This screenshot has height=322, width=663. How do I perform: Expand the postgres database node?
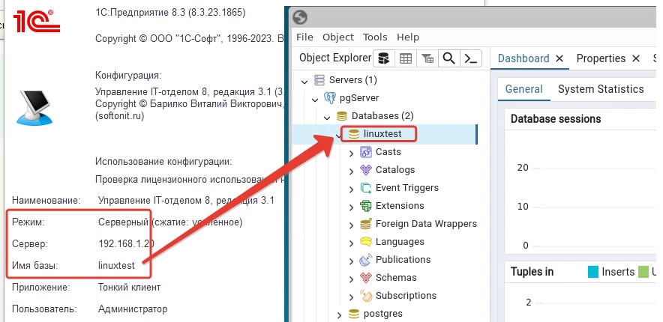tap(340, 314)
